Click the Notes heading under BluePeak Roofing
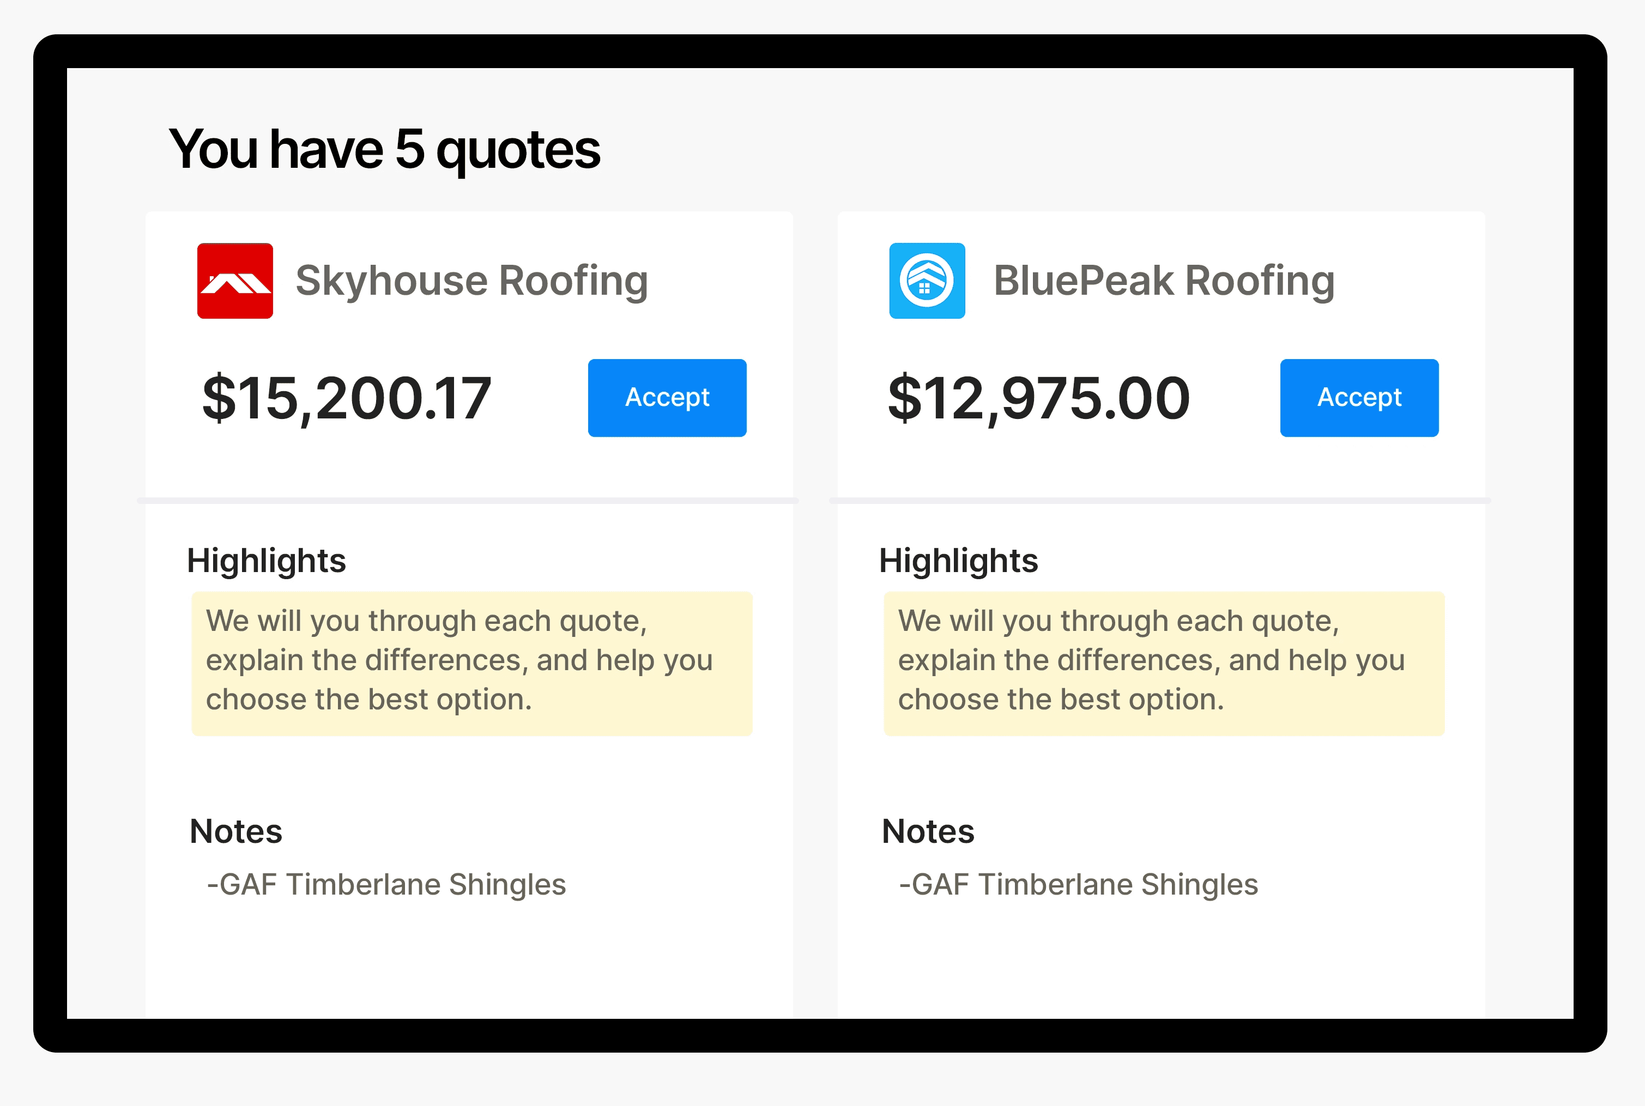Viewport: 1645px width, 1106px height. click(928, 831)
